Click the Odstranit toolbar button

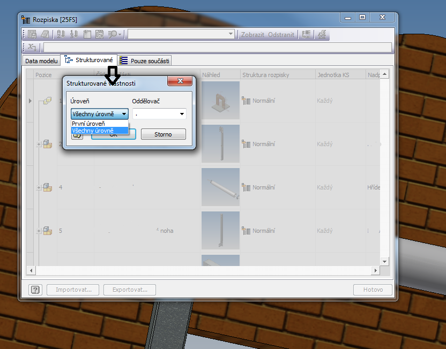tap(281, 35)
